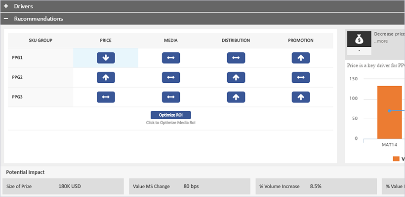Click the orange MAT14 bar
Image resolution: width=405 pixels, height=197 pixels.
pyautogui.click(x=390, y=112)
